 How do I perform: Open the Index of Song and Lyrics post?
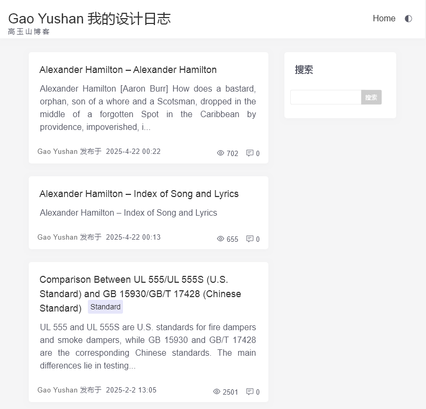click(x=138, y=194)
